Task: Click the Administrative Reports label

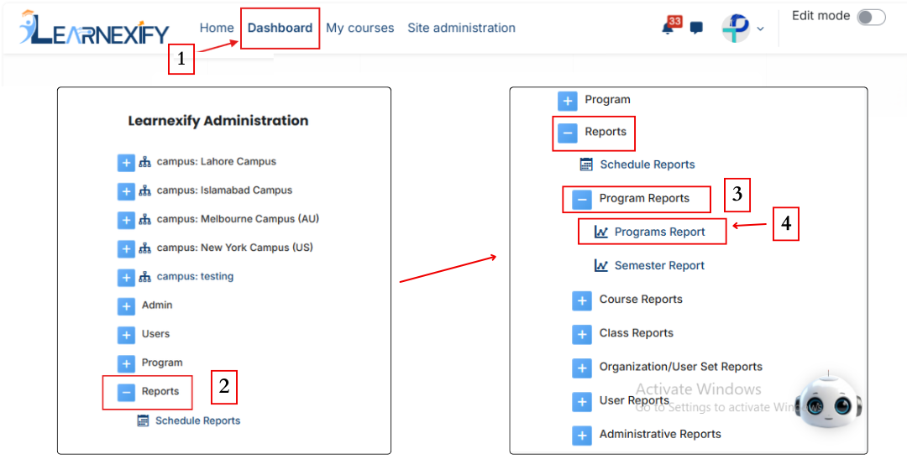Action: 660,434
